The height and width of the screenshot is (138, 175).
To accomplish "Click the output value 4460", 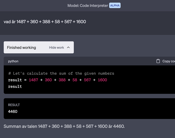I will point(13,111).
